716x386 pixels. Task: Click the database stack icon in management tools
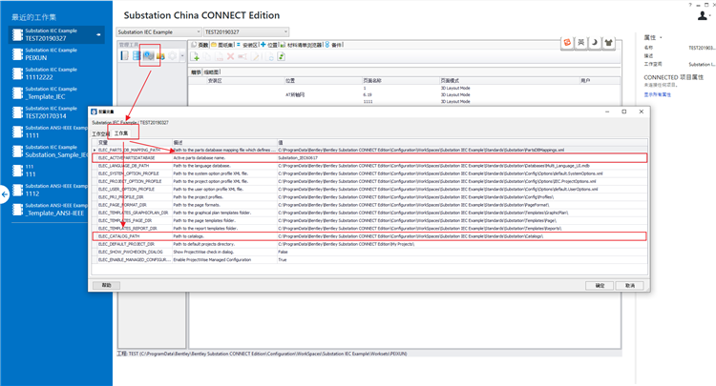137,55
